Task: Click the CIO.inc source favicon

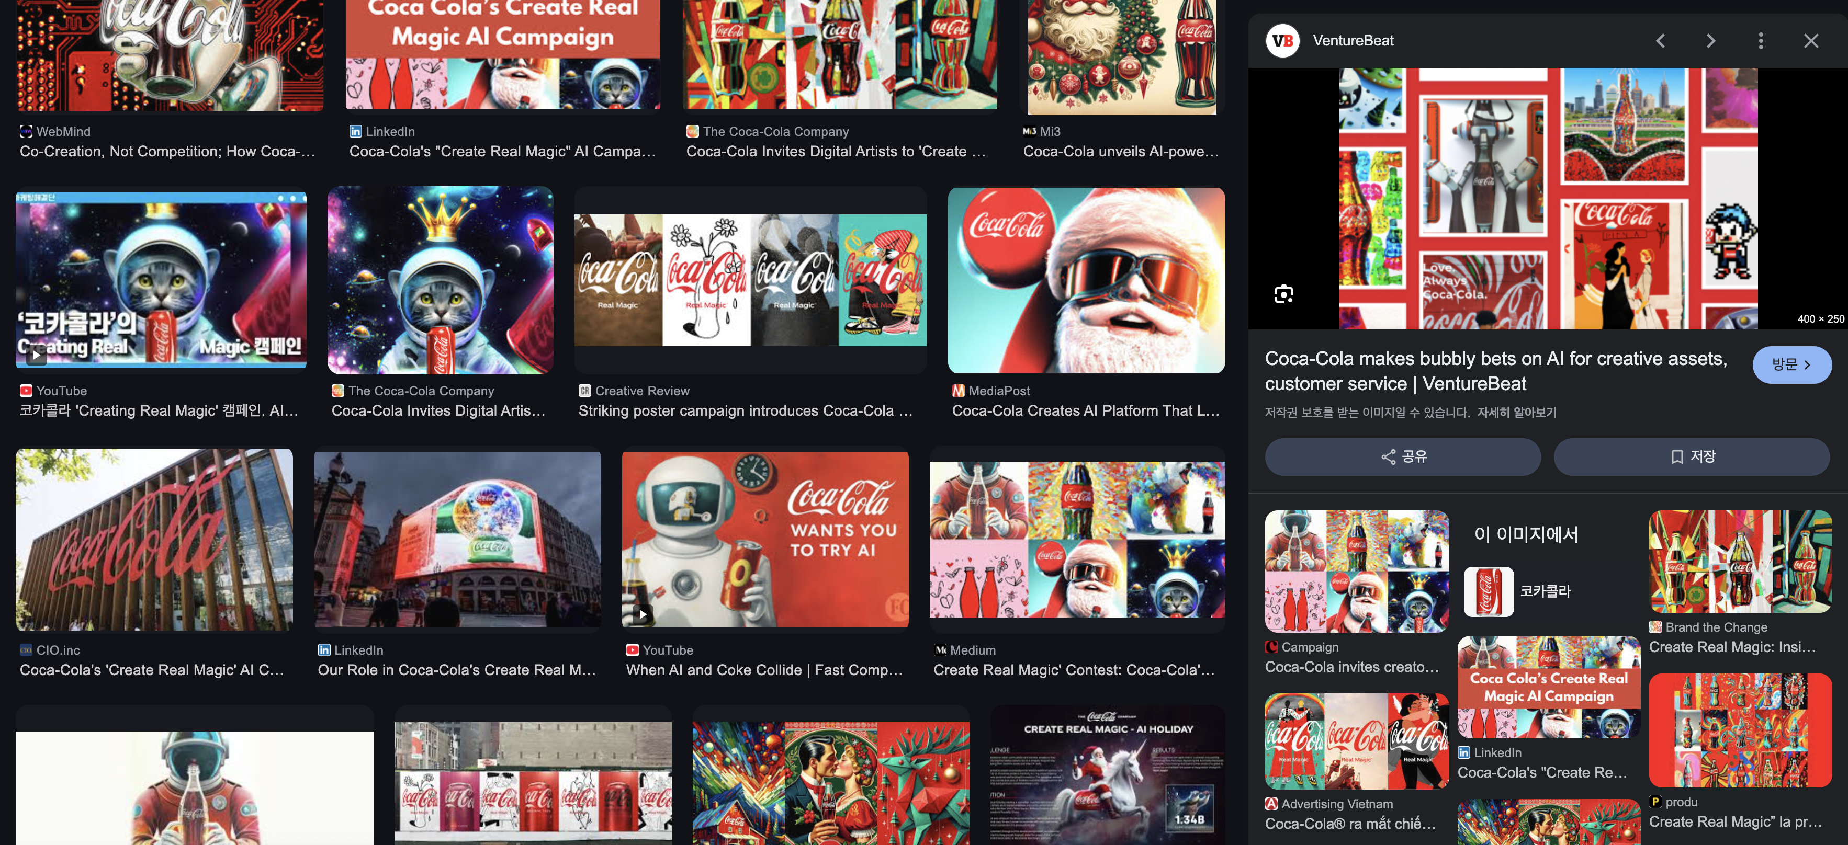Action: (x=26, y=650)
